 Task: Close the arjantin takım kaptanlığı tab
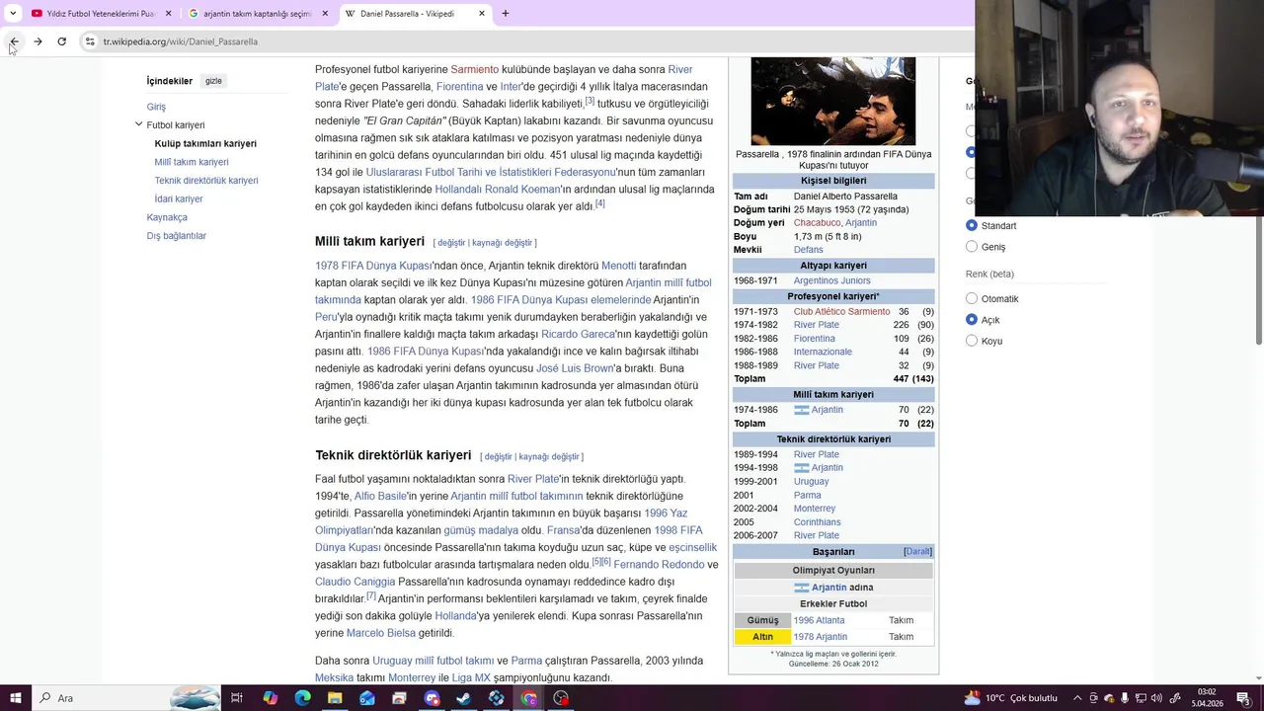point(324,13)
